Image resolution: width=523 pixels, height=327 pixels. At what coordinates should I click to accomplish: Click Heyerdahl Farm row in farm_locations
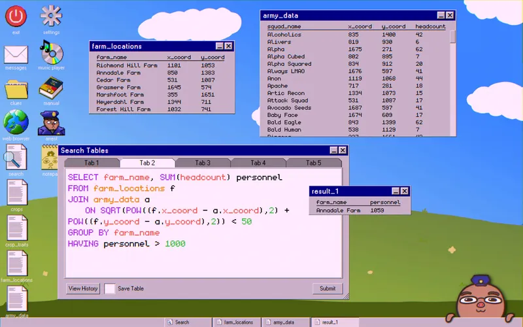[x=160, y=102]
